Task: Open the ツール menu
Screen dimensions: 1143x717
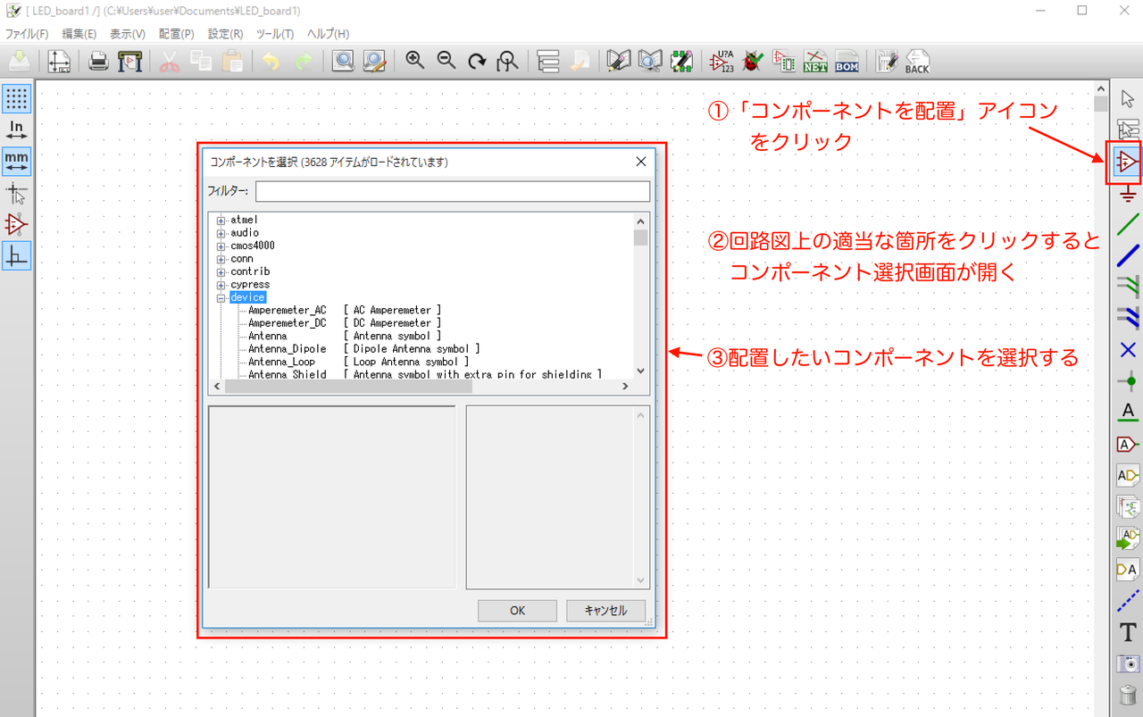Action: (273, 33)
